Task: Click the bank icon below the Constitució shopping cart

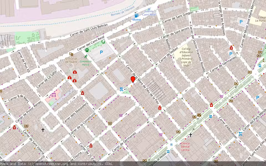Action: [x=110, y=123]
